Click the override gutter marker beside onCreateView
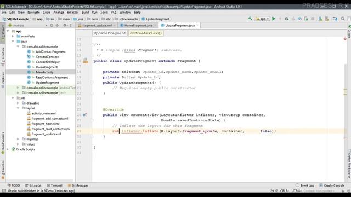This screenshot has width=351, height=197. [x=84, y=115]
